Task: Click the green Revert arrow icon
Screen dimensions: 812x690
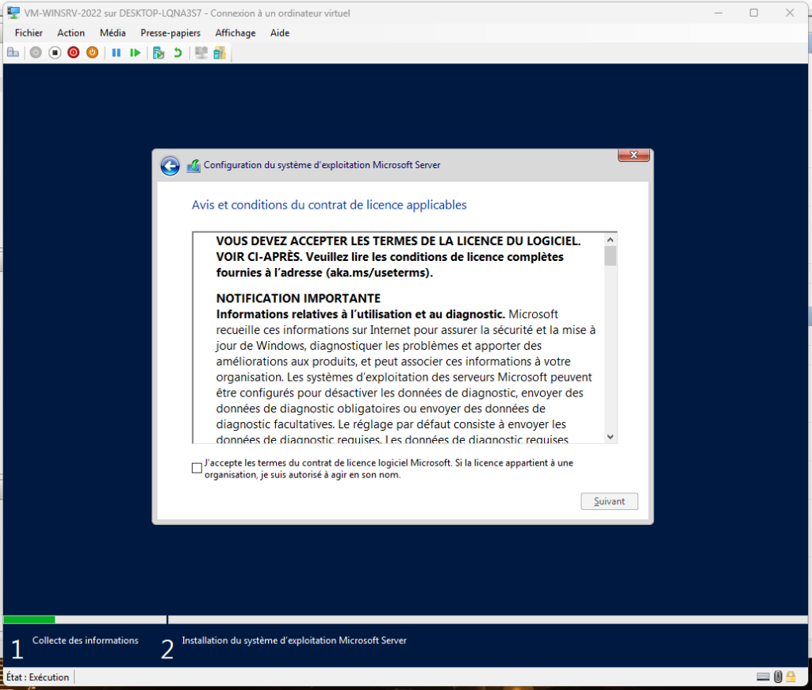Action: click(178, 52)
